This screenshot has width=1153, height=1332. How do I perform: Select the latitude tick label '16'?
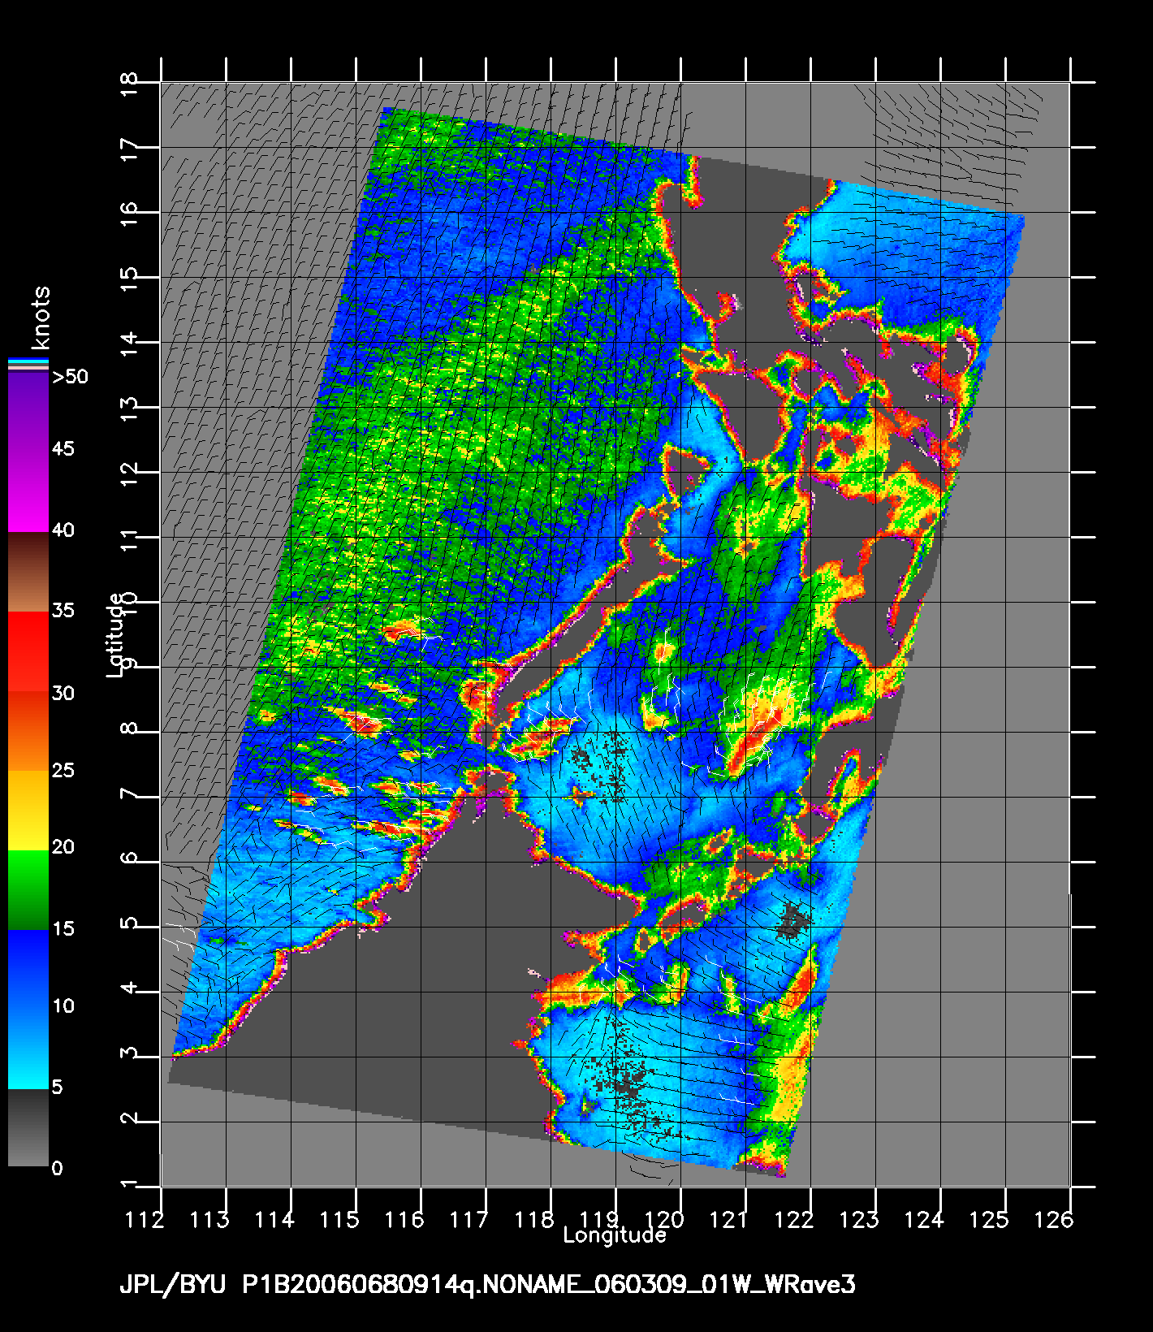(129, 216)
